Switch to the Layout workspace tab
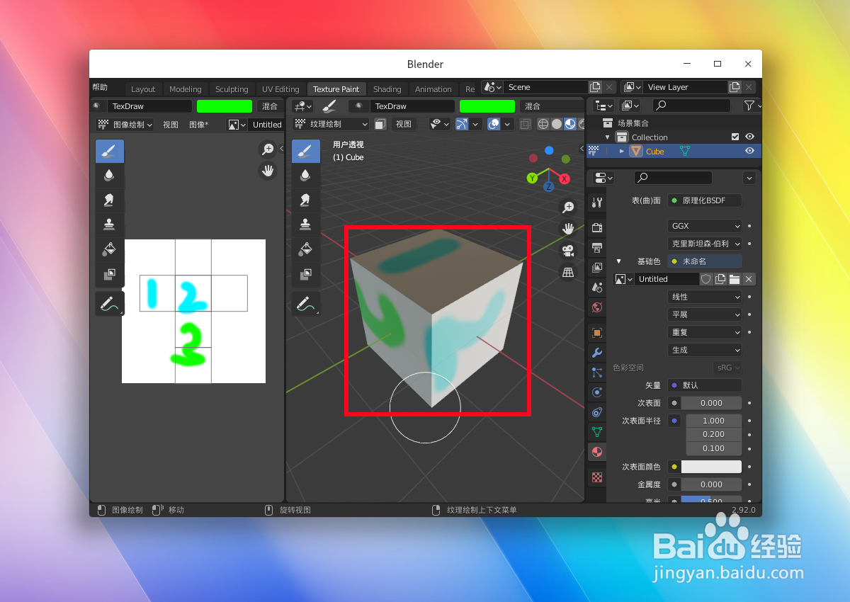Viewport: 850px width, 602px height. (143, 89)
